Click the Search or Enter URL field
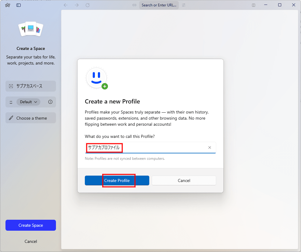 159,5
